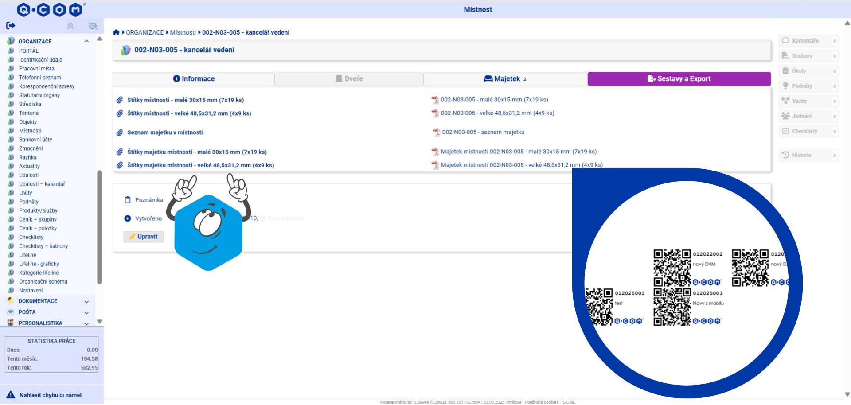Click the paperclip beside Štítky místnosti - velké
Image resolution: width=851 pixels, height=405 pixels.
click(120, 113)
